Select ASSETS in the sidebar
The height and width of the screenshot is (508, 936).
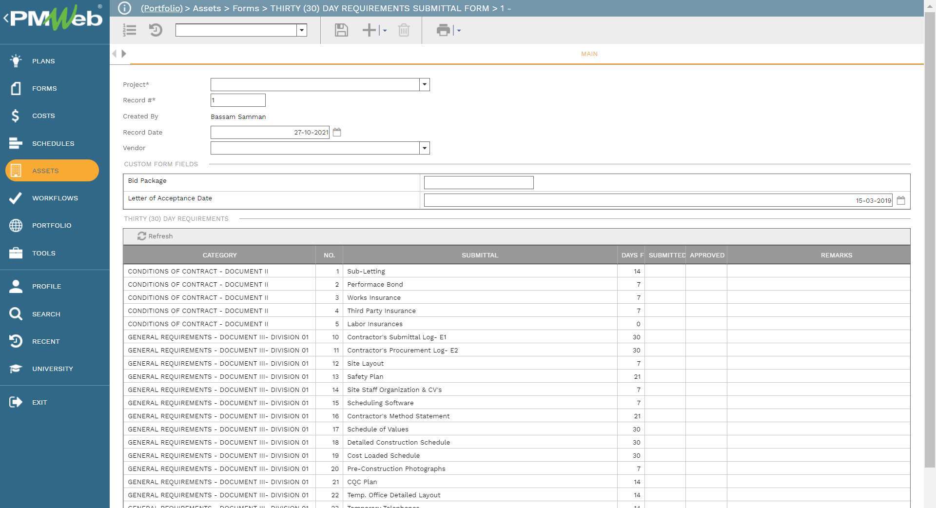(x=45, y=171)
